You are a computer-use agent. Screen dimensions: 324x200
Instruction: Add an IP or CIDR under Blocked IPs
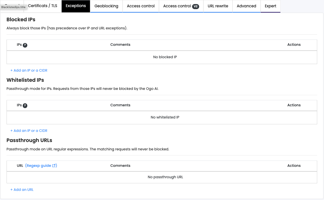(x=29, y=70)
